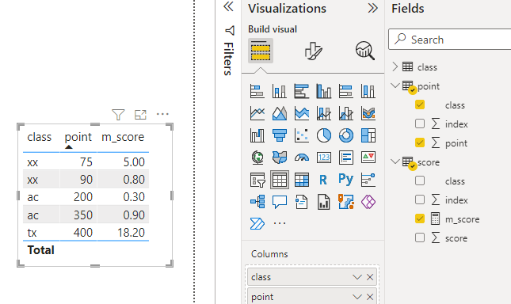Screen dimensions: 511x304
Task: Check index under the score table
Action: click(420, 199)
